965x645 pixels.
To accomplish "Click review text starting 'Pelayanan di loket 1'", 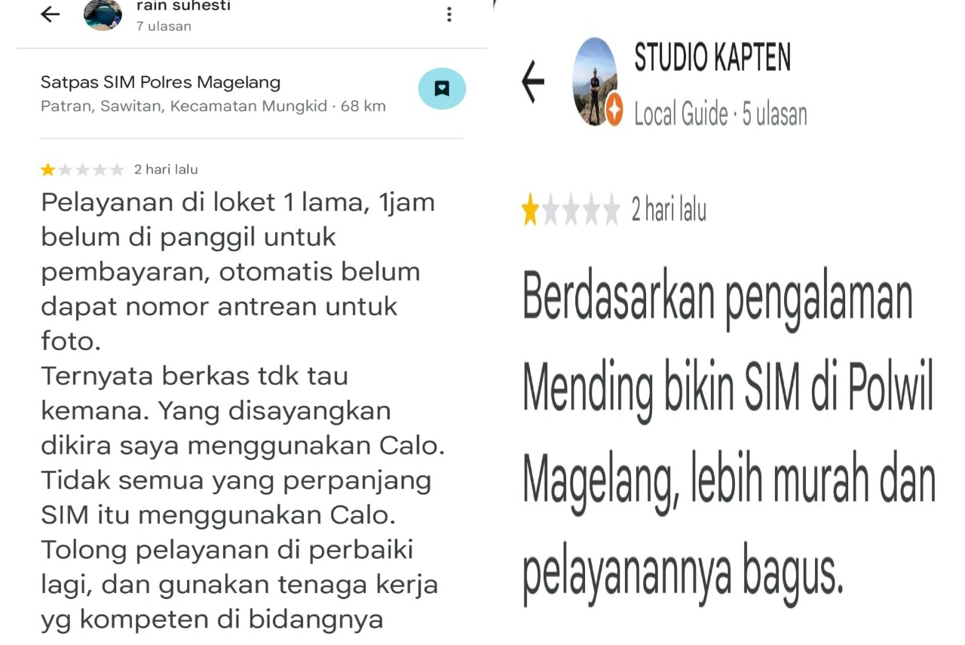I will click(243, 410).
